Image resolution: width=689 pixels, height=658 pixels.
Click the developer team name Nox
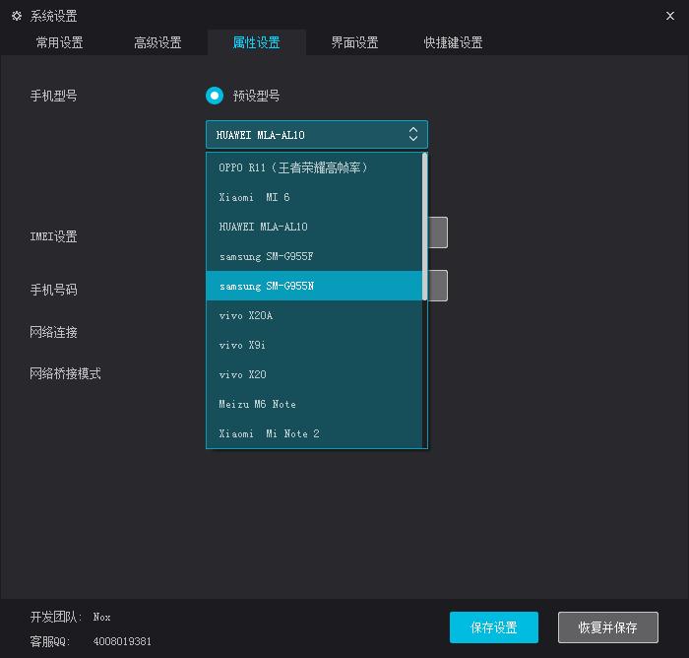(101, 617)
